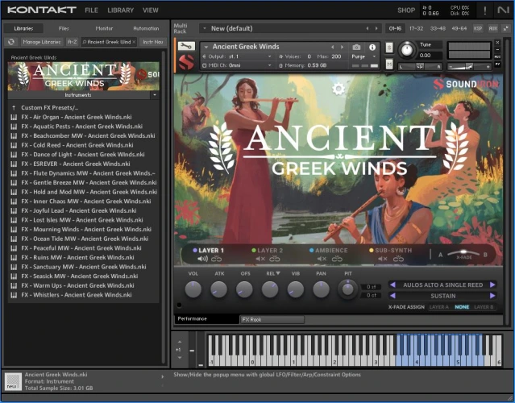This screenshot has height=403, width=515.
Task: Toggle the instrument Solo button
Action: (389, 48)
